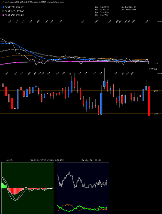Screen dimensions: 162x214
Task: Click the '217' tops label
Action: [x=17, y=22]
